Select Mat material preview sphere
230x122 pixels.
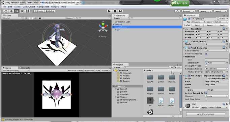[x=188, y=106]
